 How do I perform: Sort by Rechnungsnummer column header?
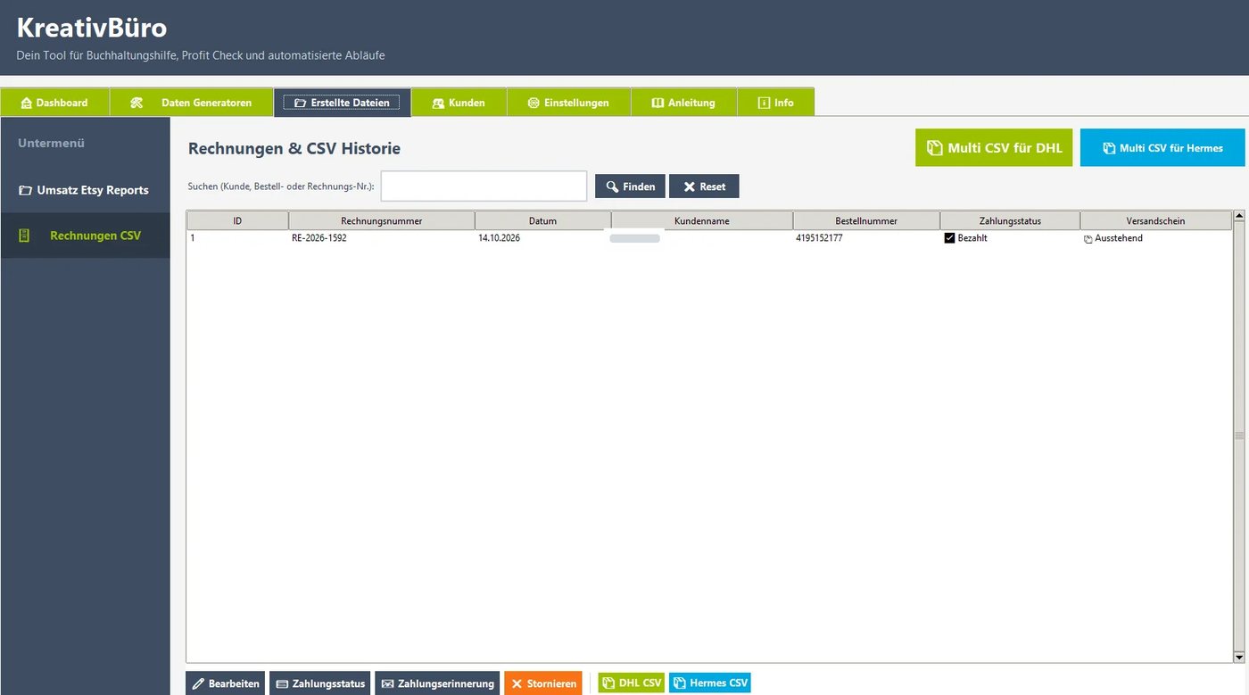click(382, 220)
